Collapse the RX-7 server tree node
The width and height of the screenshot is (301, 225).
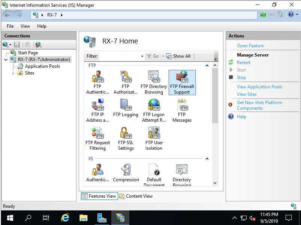[6, 60]
